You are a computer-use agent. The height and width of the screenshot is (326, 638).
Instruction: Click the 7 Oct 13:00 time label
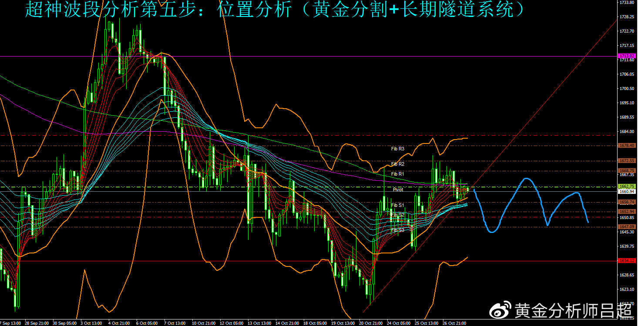[174, 323]
